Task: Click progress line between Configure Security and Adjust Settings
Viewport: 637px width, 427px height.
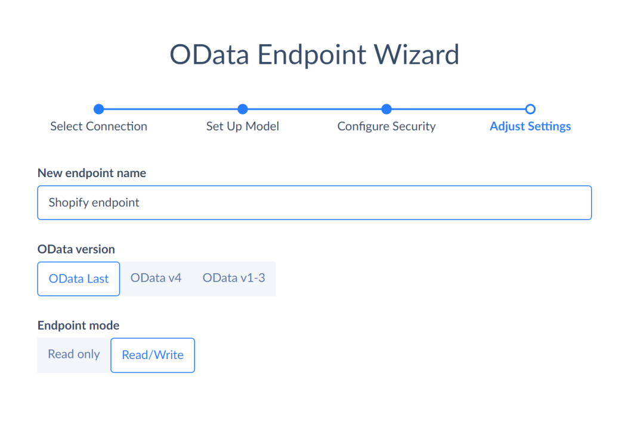Action: 458,109
